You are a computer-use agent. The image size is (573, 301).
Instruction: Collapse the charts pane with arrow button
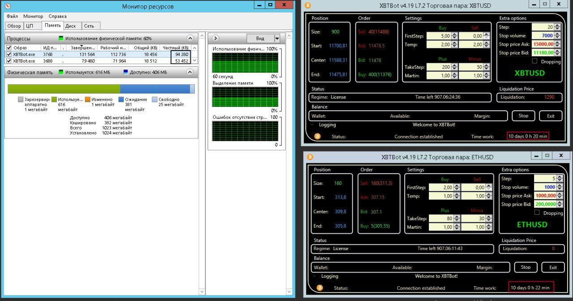(x=215, y=38)
